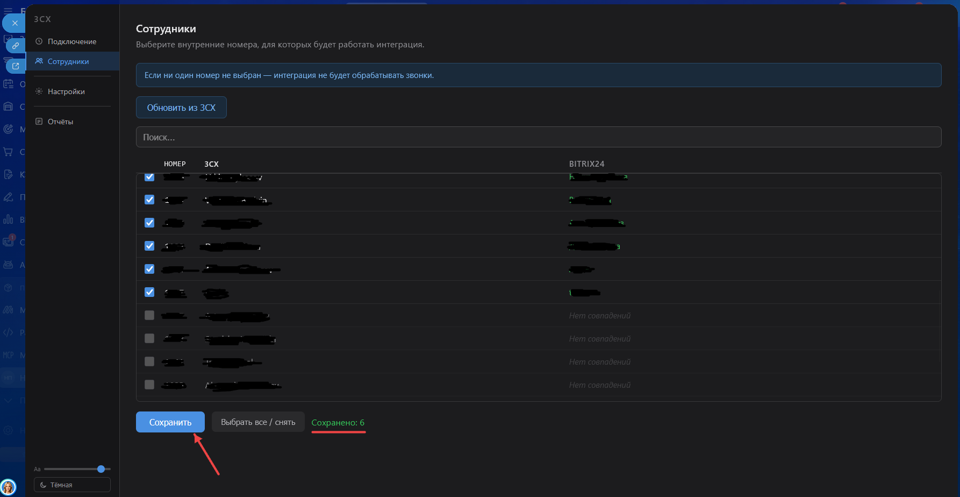
Task: Uncheck the third row's checked checkbox
Action: [x=149, y=223]
